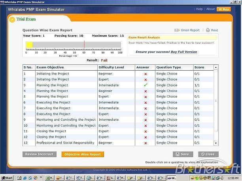
Task: Close the exam report
Action: [x=208, y=154]
